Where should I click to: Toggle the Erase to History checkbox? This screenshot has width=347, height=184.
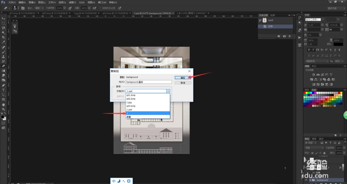click(100, 8)
